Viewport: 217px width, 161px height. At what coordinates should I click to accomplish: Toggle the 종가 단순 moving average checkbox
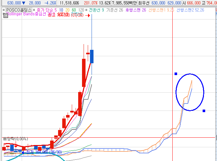[x=34, y=10]
